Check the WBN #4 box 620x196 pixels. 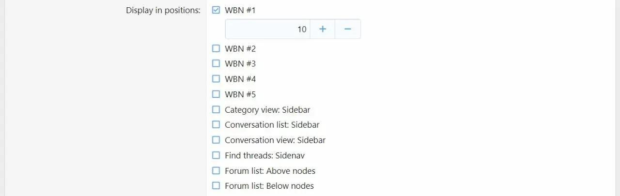click(216, 79)
